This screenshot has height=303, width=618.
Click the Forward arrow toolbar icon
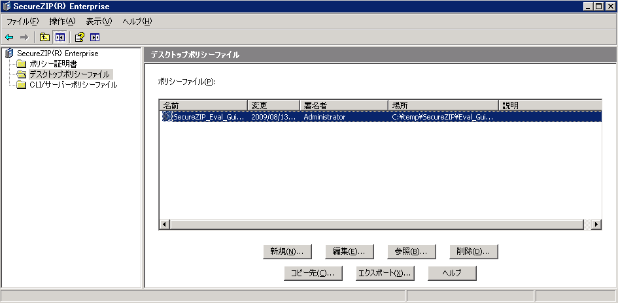click(x=24, y=37)
